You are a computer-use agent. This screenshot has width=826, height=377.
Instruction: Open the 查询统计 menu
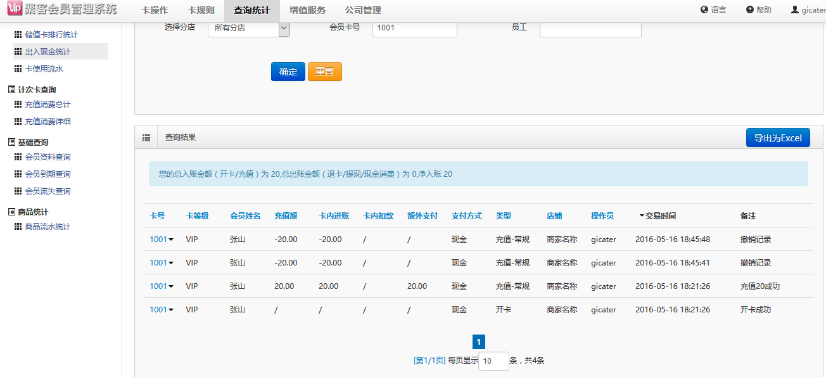tap(251, 10)
